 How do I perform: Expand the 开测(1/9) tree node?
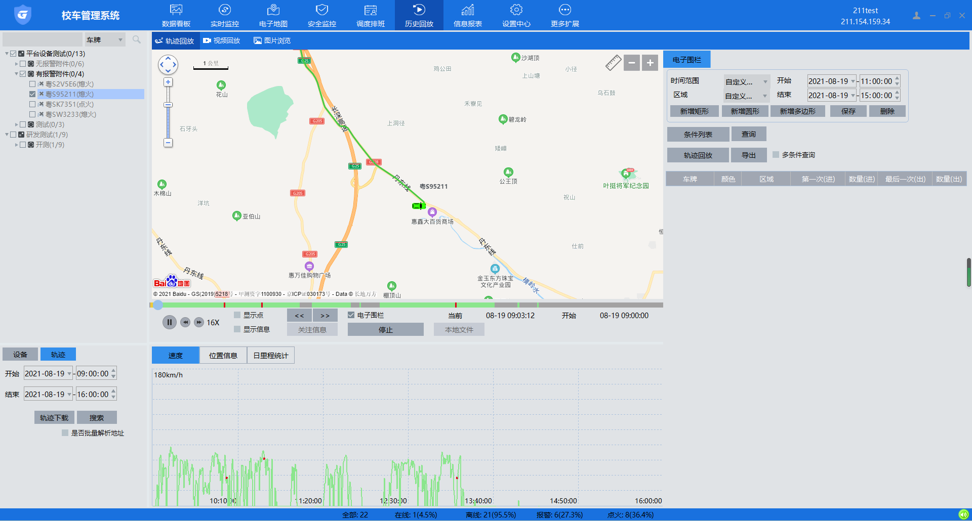click(x=16, y=145)
